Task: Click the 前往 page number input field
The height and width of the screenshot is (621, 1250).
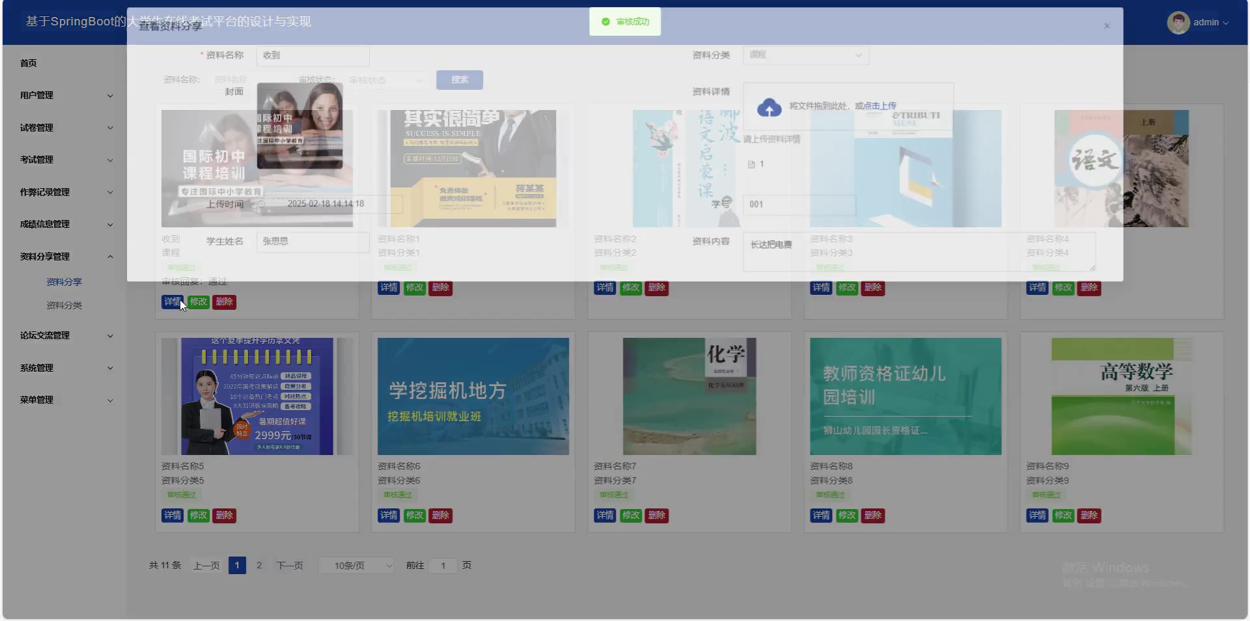Action: (443, 566)
